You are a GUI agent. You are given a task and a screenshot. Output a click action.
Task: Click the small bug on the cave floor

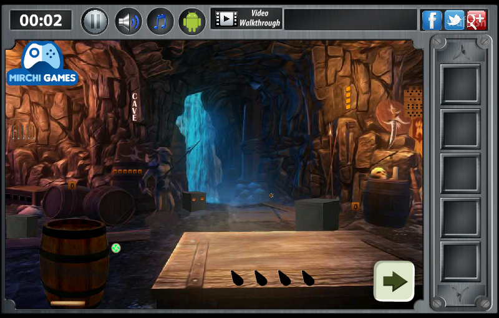pyautogui.click(x=271, y=195)
